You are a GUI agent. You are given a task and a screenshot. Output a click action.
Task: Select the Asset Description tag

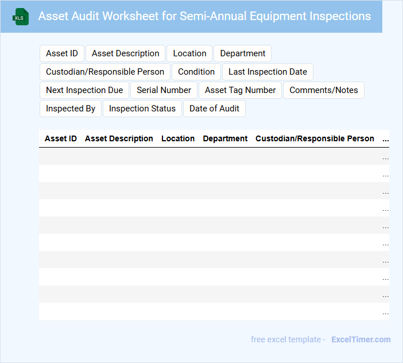(126, 53)
